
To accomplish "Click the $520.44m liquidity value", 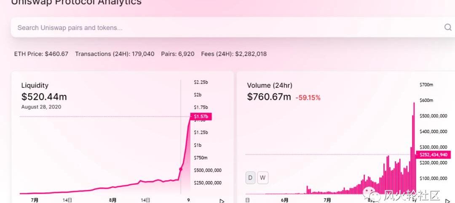I will click(x=44, y=97).
